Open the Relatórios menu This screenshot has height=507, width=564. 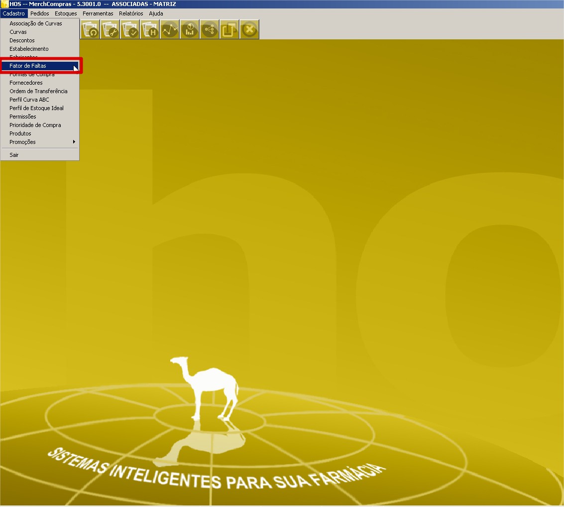point(131,13)
